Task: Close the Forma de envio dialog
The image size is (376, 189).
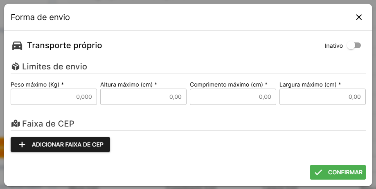Action: coord(359,17)
